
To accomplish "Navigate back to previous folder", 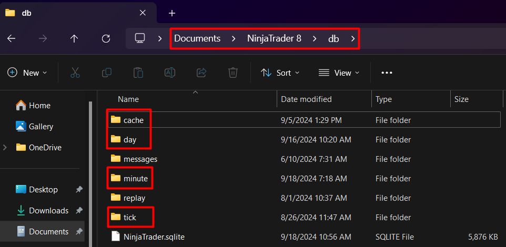I will click(11, 38).
